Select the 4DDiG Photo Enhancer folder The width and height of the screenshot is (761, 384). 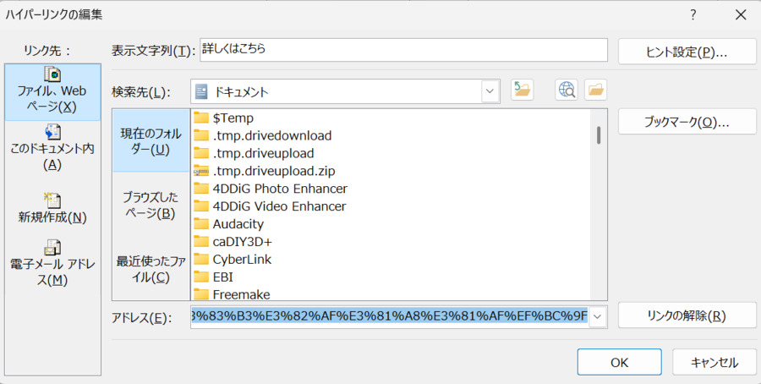(x=271, y=189)
